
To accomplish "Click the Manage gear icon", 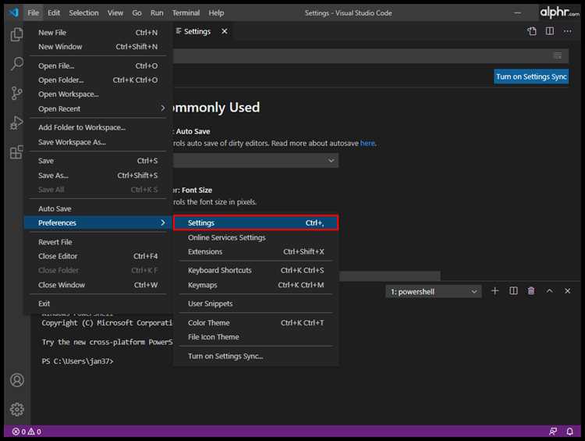I will click(x=16, y=409).
